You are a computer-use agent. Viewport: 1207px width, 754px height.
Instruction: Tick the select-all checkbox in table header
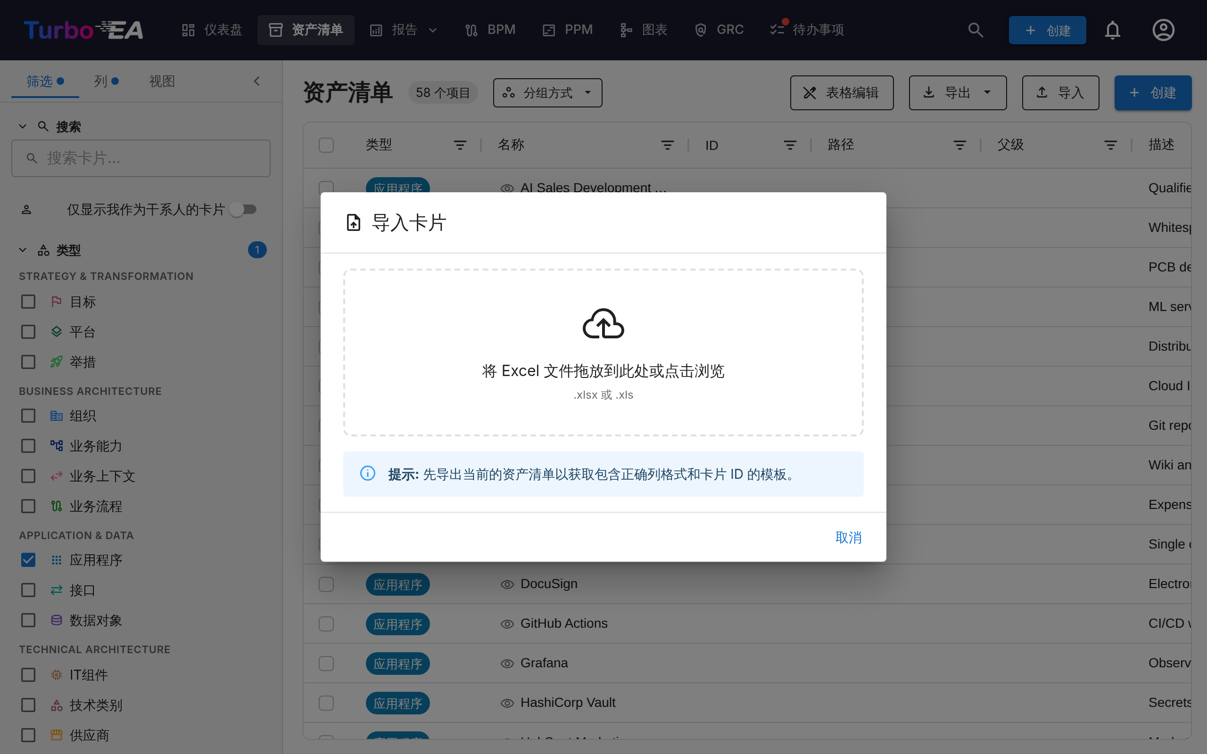tap(326, 145)
